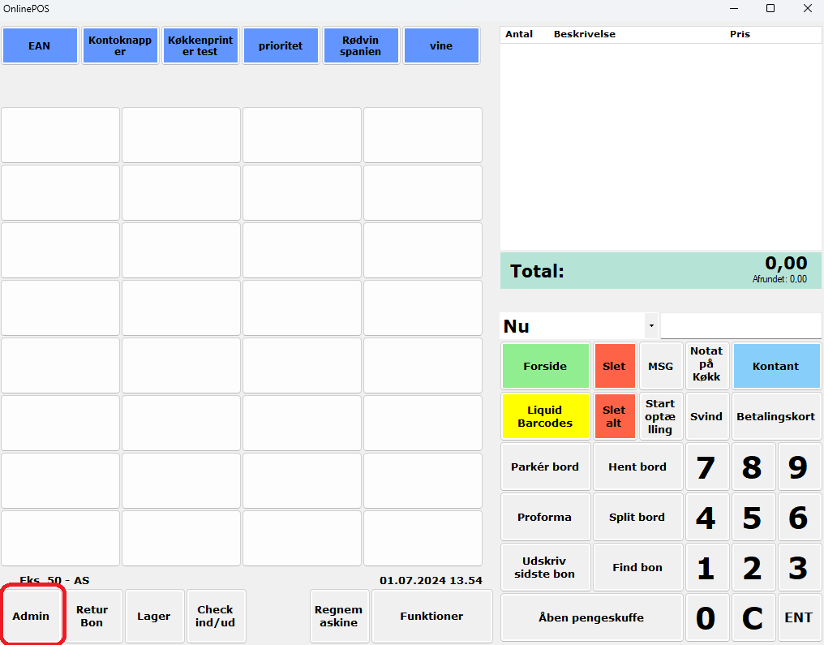Click the red Slet button
Screen dimensions: 824x645
tap(614, 366)
